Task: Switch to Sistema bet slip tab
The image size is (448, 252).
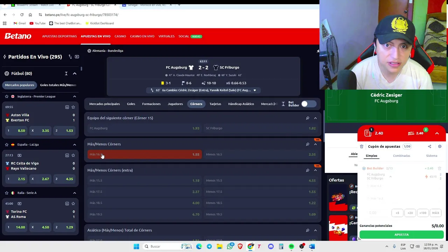Action: [432, 156]
